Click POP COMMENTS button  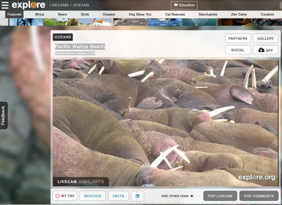(259, 196)
